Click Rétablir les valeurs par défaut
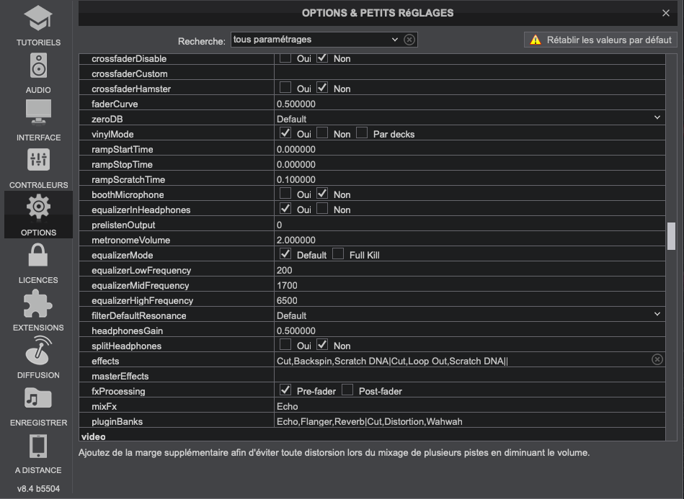This screenshot has height=499, width=684. [x=601, y=40]
